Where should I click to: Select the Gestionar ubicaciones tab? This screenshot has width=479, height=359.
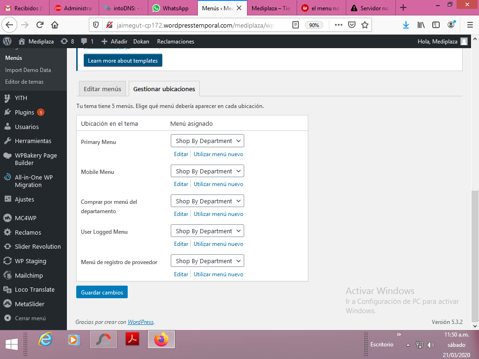tap(164, 89)
